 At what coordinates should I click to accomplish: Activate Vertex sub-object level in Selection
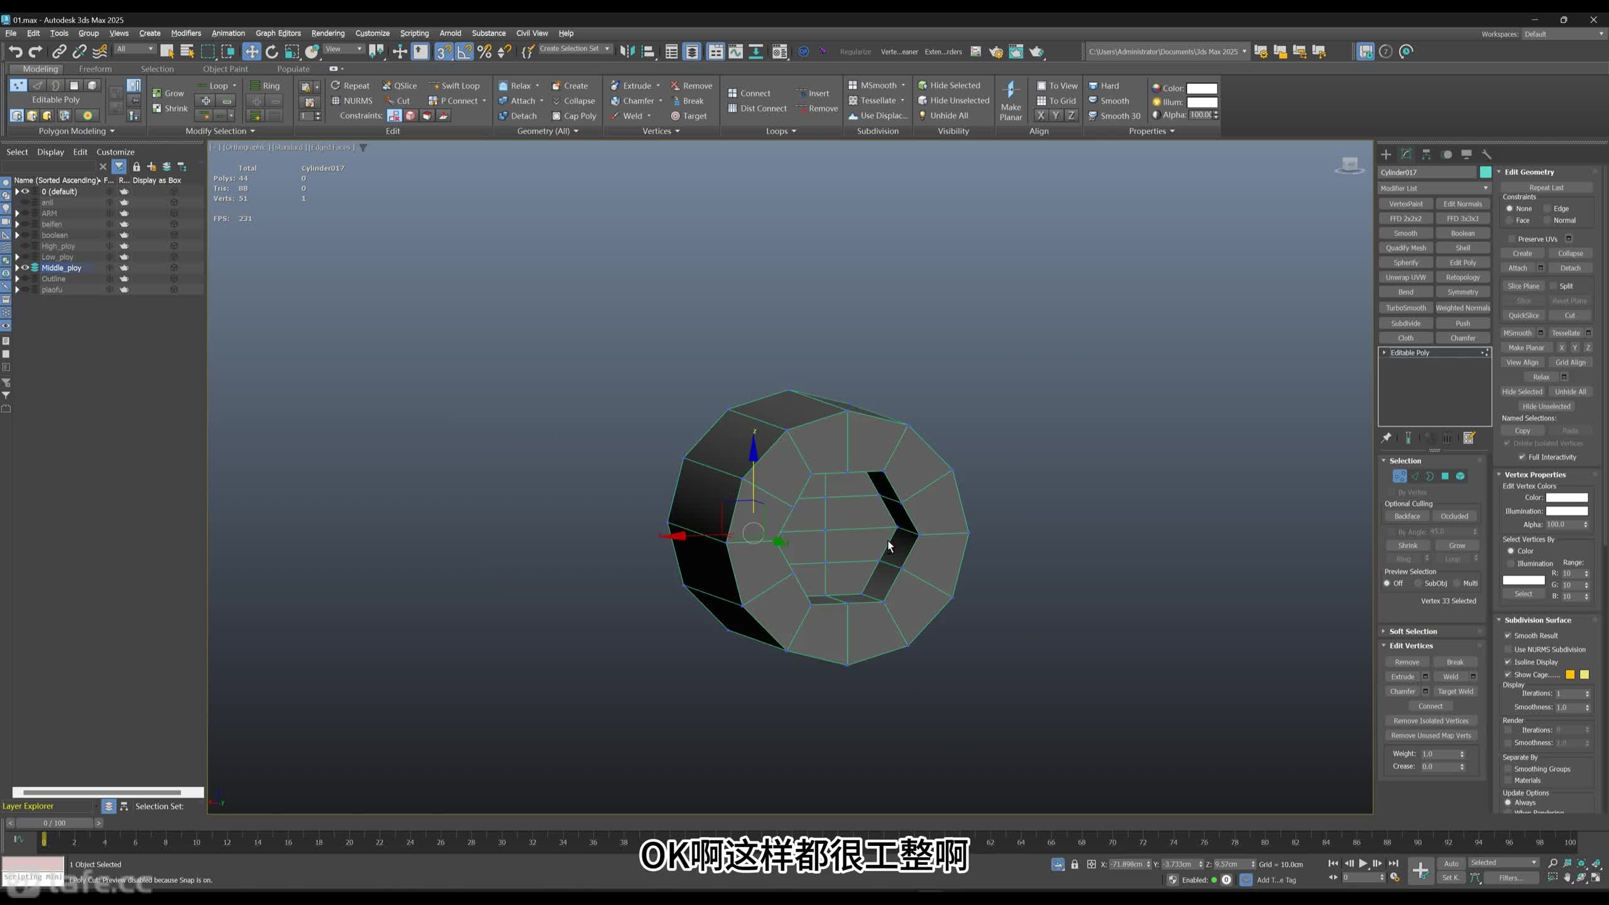[1399, 476]
